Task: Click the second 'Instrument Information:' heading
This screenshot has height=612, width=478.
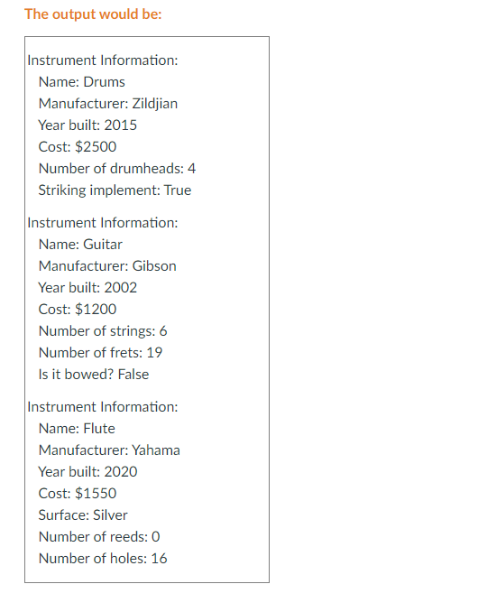Action: click(103, 222)
